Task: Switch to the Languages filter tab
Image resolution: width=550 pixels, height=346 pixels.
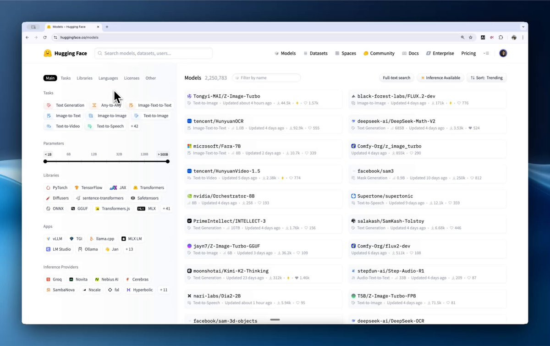Action: point(108,78)
